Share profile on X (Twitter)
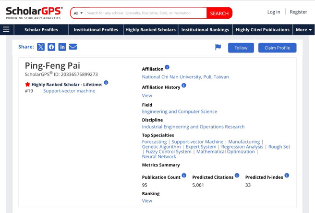 (41, 47)
